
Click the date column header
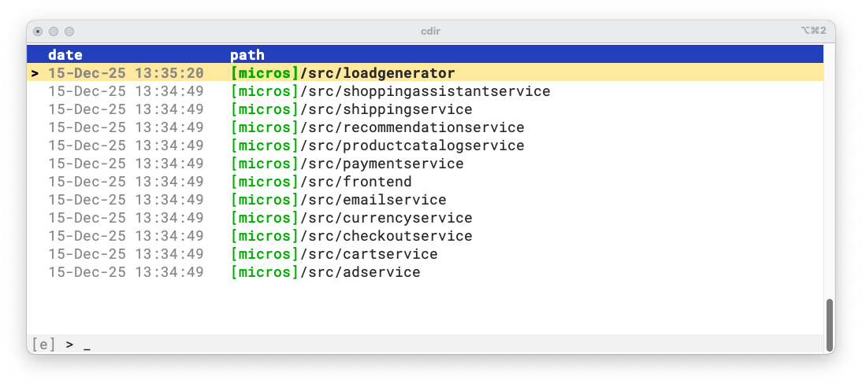[65, 55]
